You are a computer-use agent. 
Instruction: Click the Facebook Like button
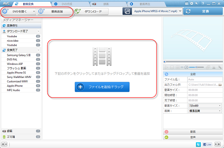[207, 144]
